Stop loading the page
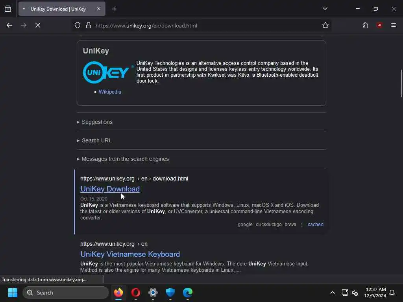 [x=38, y=25]
